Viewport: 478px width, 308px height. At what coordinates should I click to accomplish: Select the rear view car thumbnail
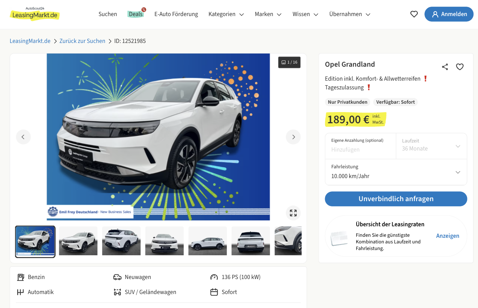click(x=251, y=241)
